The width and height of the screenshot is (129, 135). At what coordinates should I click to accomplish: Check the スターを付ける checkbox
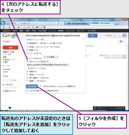(x=27, y=53)
